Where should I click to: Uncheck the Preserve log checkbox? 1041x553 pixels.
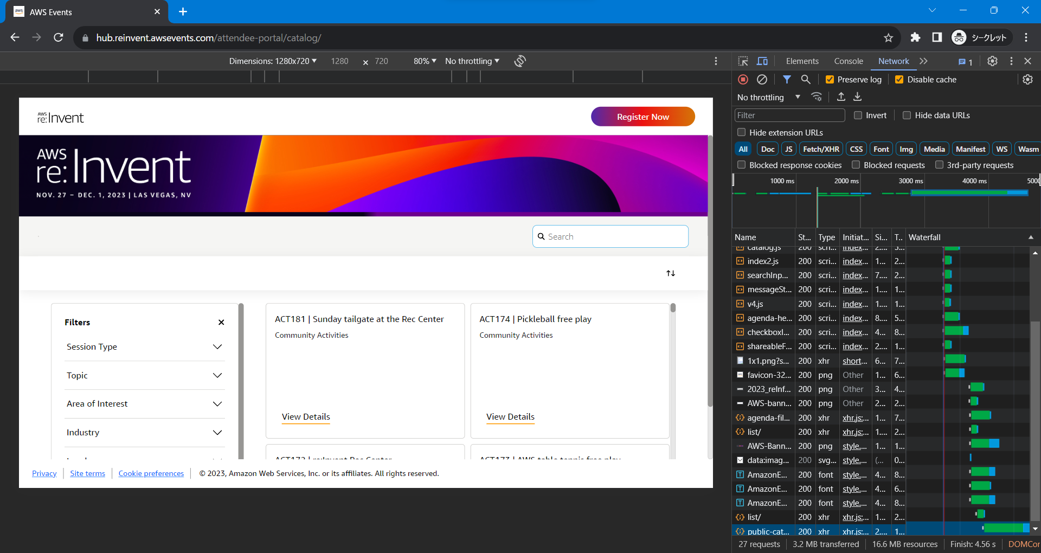830,80
